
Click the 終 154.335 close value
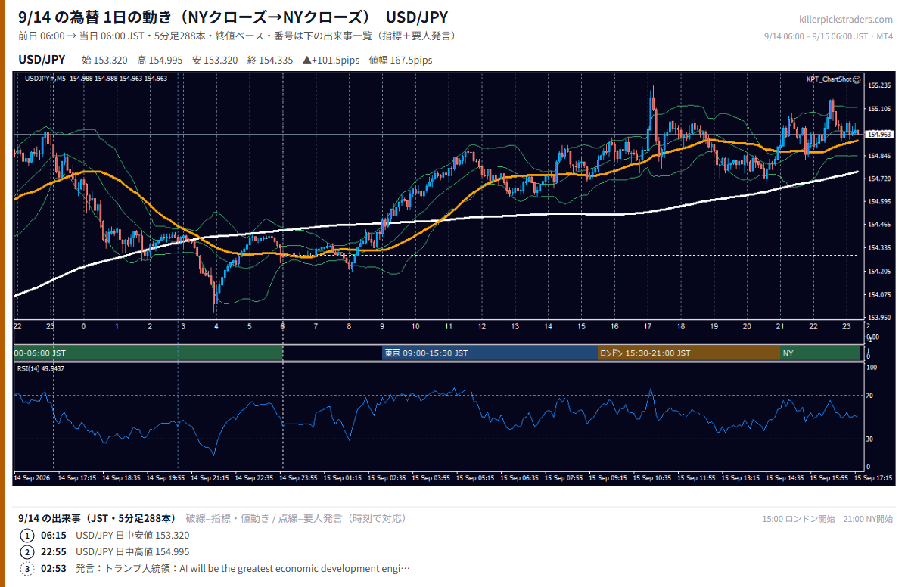pos(270,61)
